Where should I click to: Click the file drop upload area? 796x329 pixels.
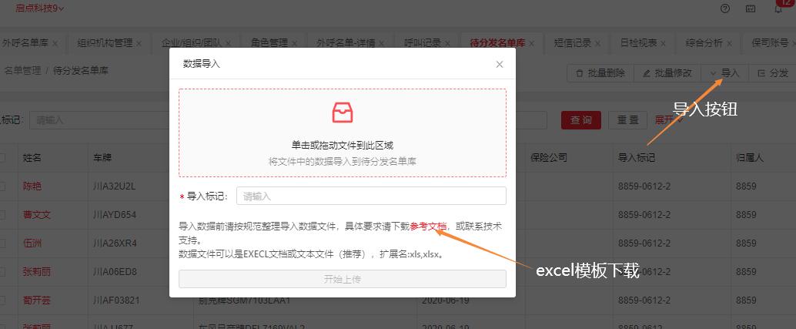[342, 133]
